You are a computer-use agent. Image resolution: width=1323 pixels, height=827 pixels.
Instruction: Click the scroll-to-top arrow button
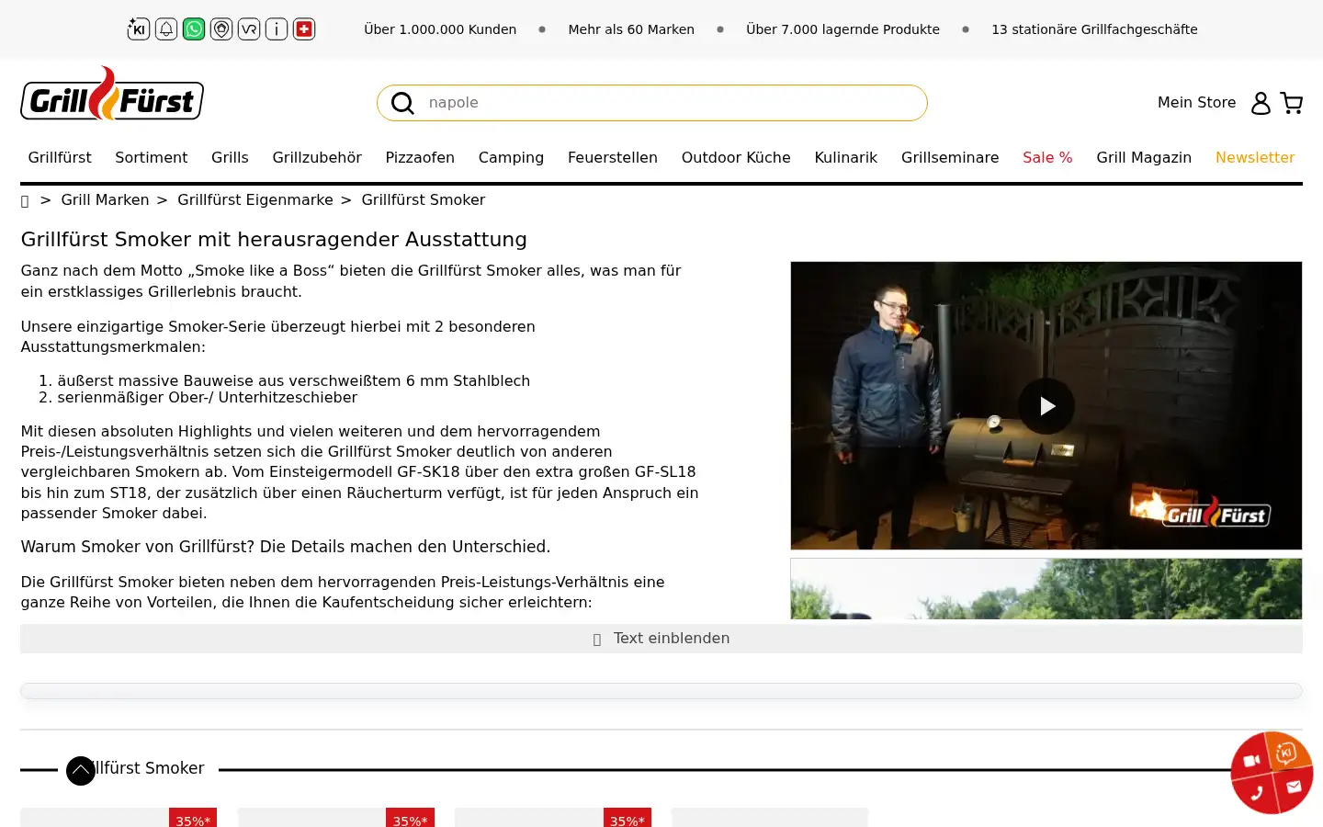pyautogui.click(x=81, y=771)
